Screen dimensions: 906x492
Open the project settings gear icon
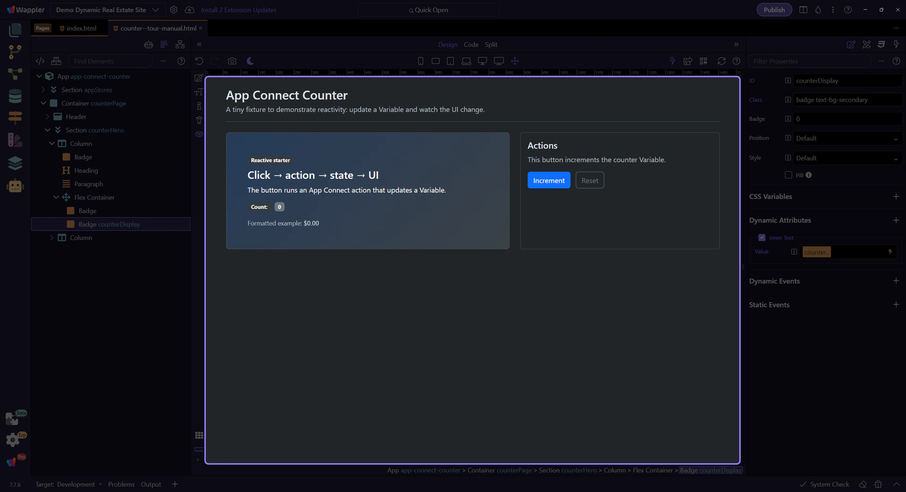coord(174,10)
